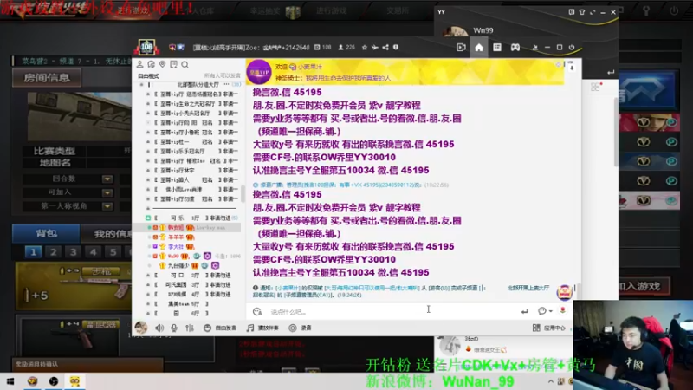Screen dimensions: 693x390
Task: Open the App Center in bottom bar
Action: (549, 328)
